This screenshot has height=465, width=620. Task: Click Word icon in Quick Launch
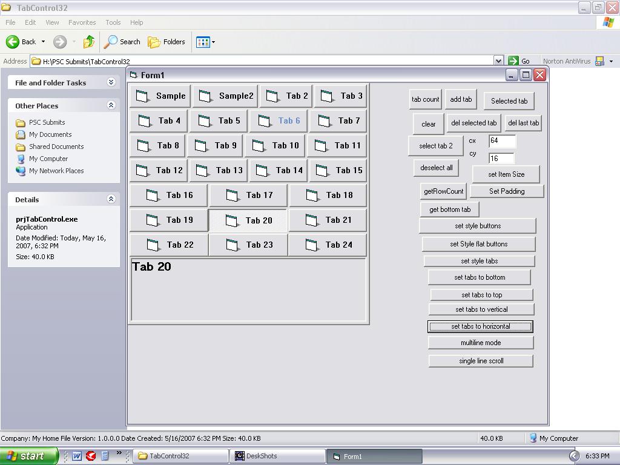pos(77,456)
